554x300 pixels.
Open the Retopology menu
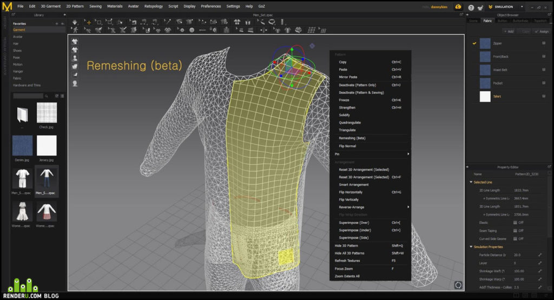tap(153, 6)
